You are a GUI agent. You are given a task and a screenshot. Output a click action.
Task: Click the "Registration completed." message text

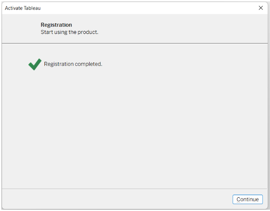pos(73,64)
